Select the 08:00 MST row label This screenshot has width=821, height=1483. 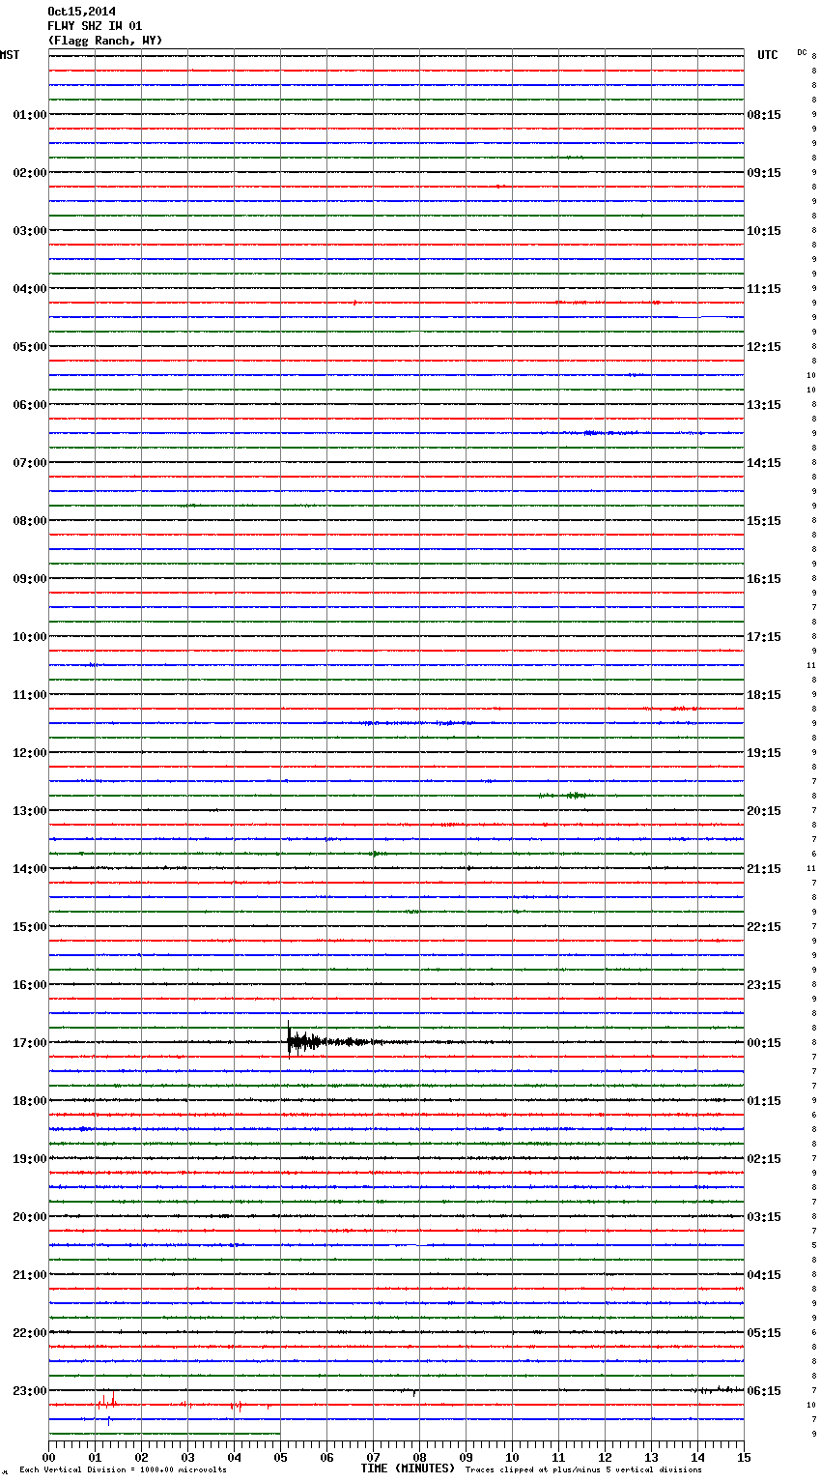click(x=30, y=521)
